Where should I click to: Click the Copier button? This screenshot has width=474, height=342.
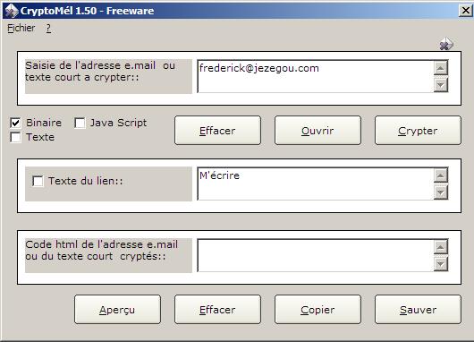pyautogui.click(x=317, y=309)
